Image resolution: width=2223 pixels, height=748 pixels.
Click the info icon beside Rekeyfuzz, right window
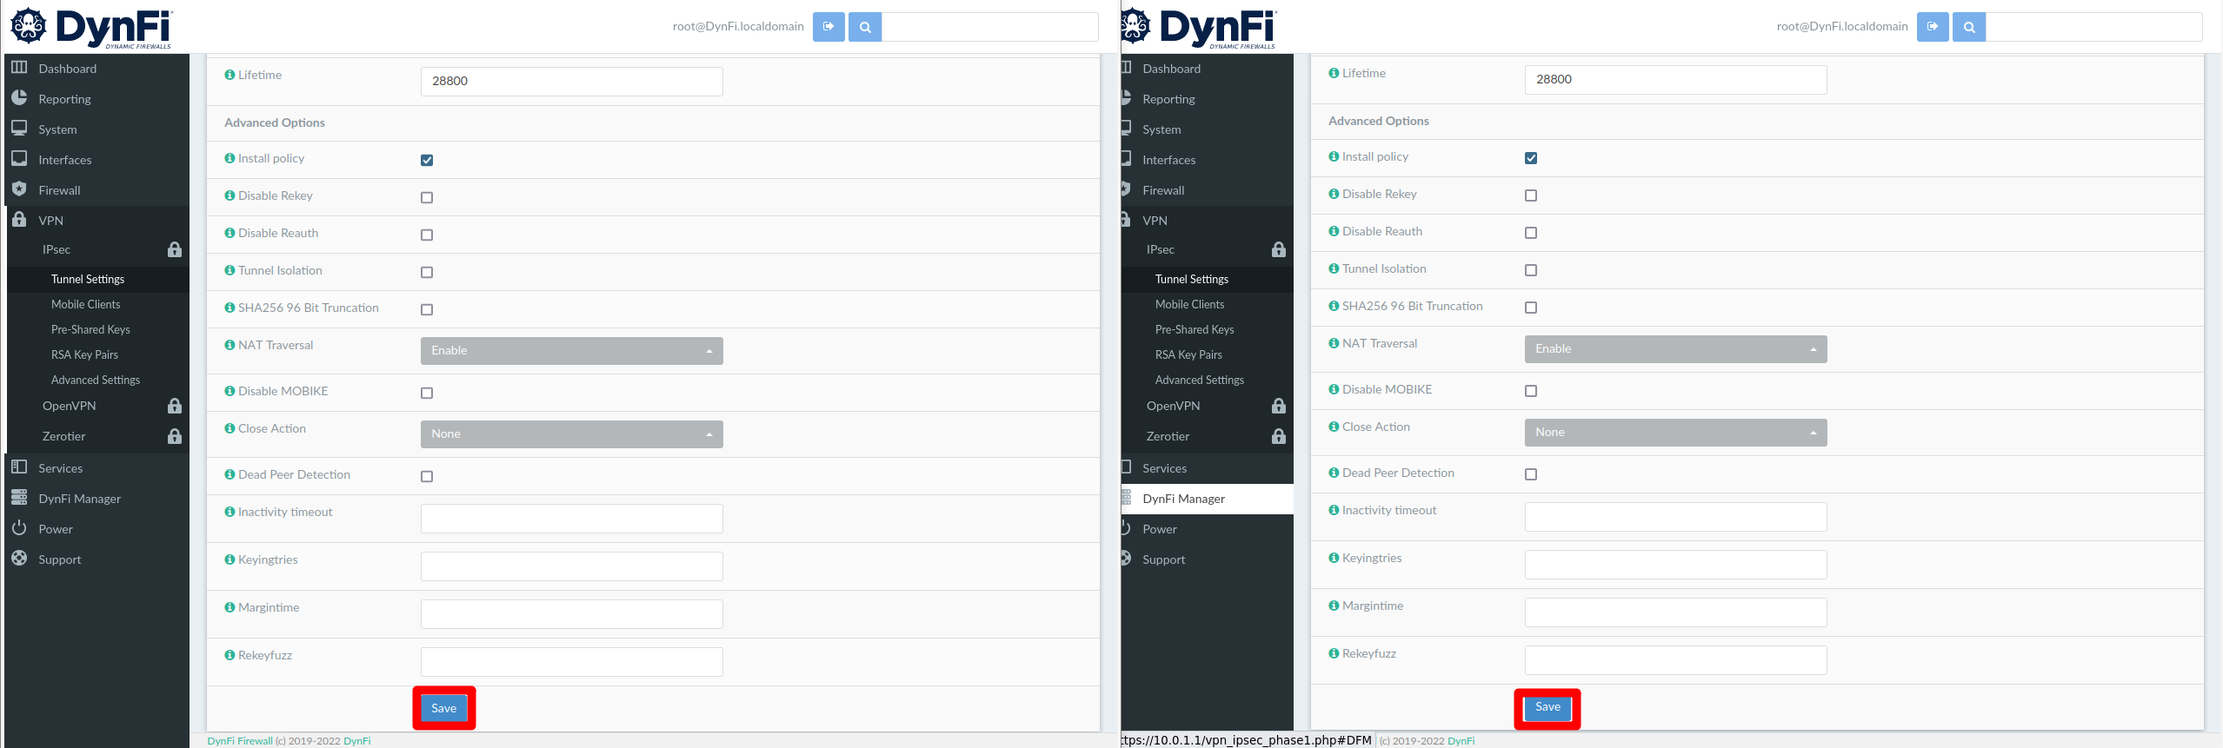click(x=1334, y=653)
